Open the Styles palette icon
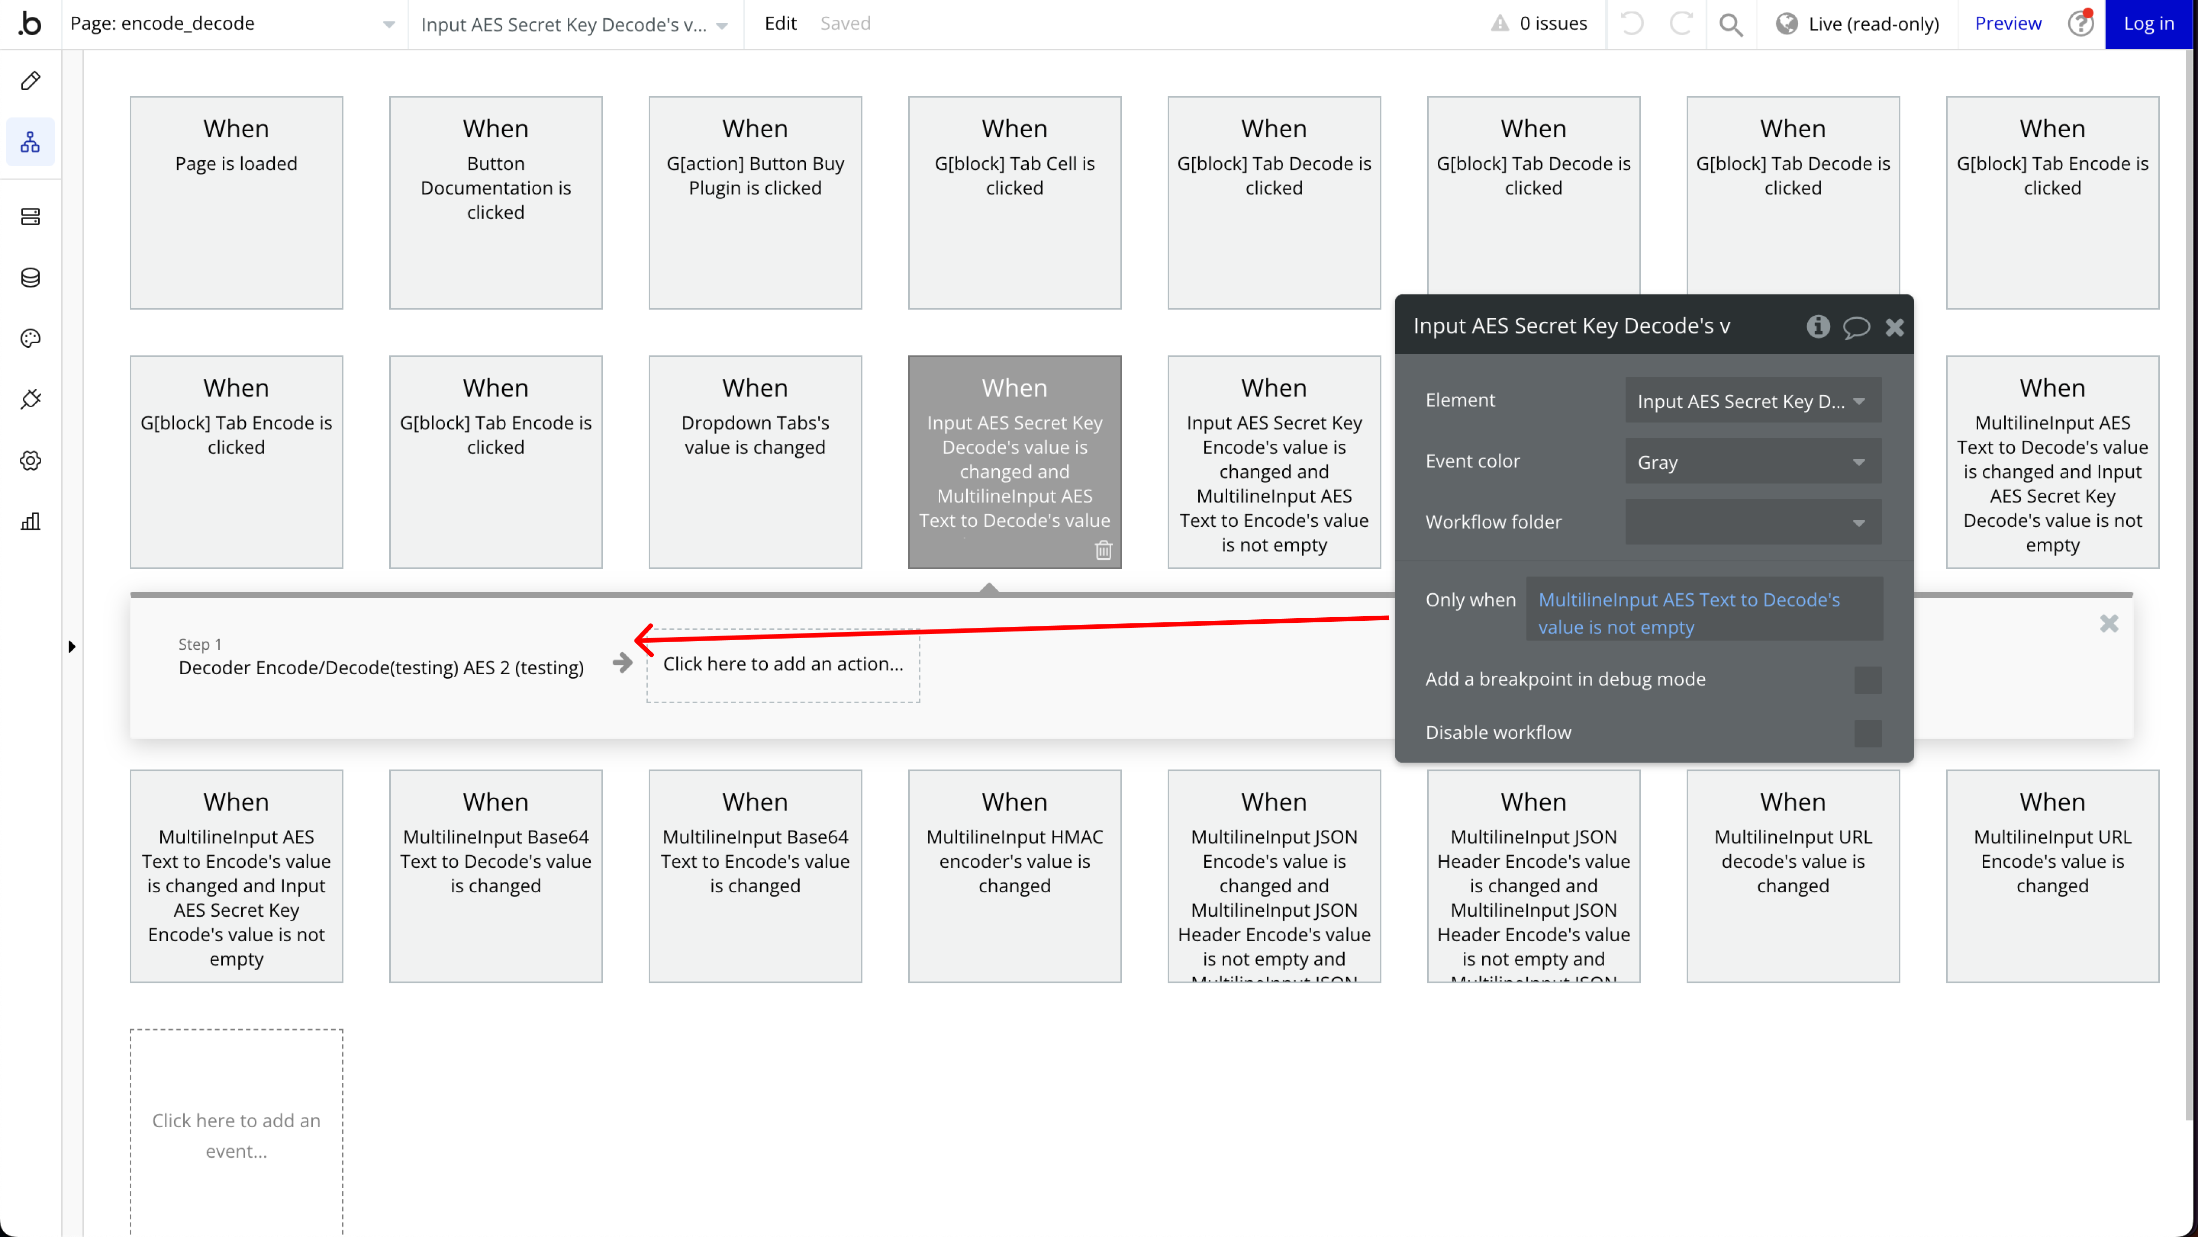Viewport: 2198px width, 1237px height. [31, 339]
